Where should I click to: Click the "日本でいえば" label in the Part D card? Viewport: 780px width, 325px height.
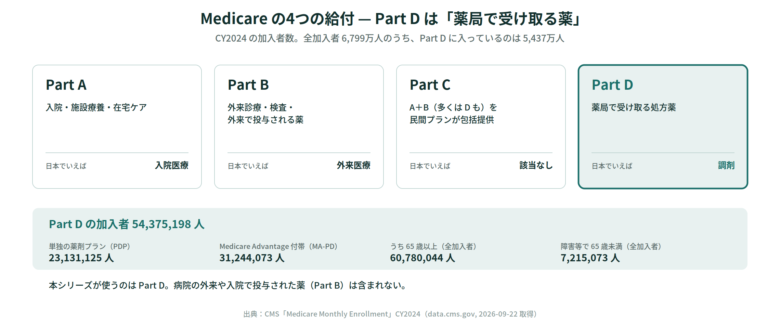coord(612,166)
